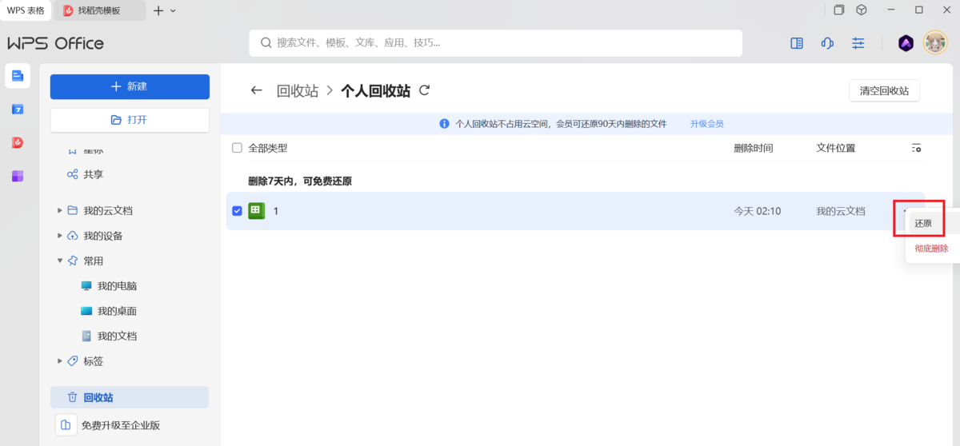Open the documents icon in left rail
The height and width of the screenshot is (446, 960).
click(x=18, y=76)
